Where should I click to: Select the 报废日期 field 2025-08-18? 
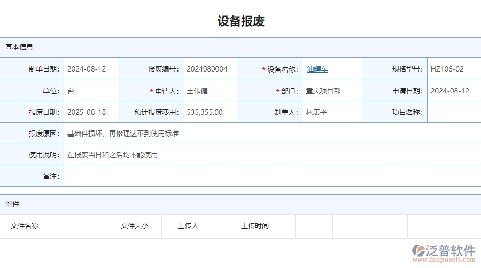click(91, 112)
